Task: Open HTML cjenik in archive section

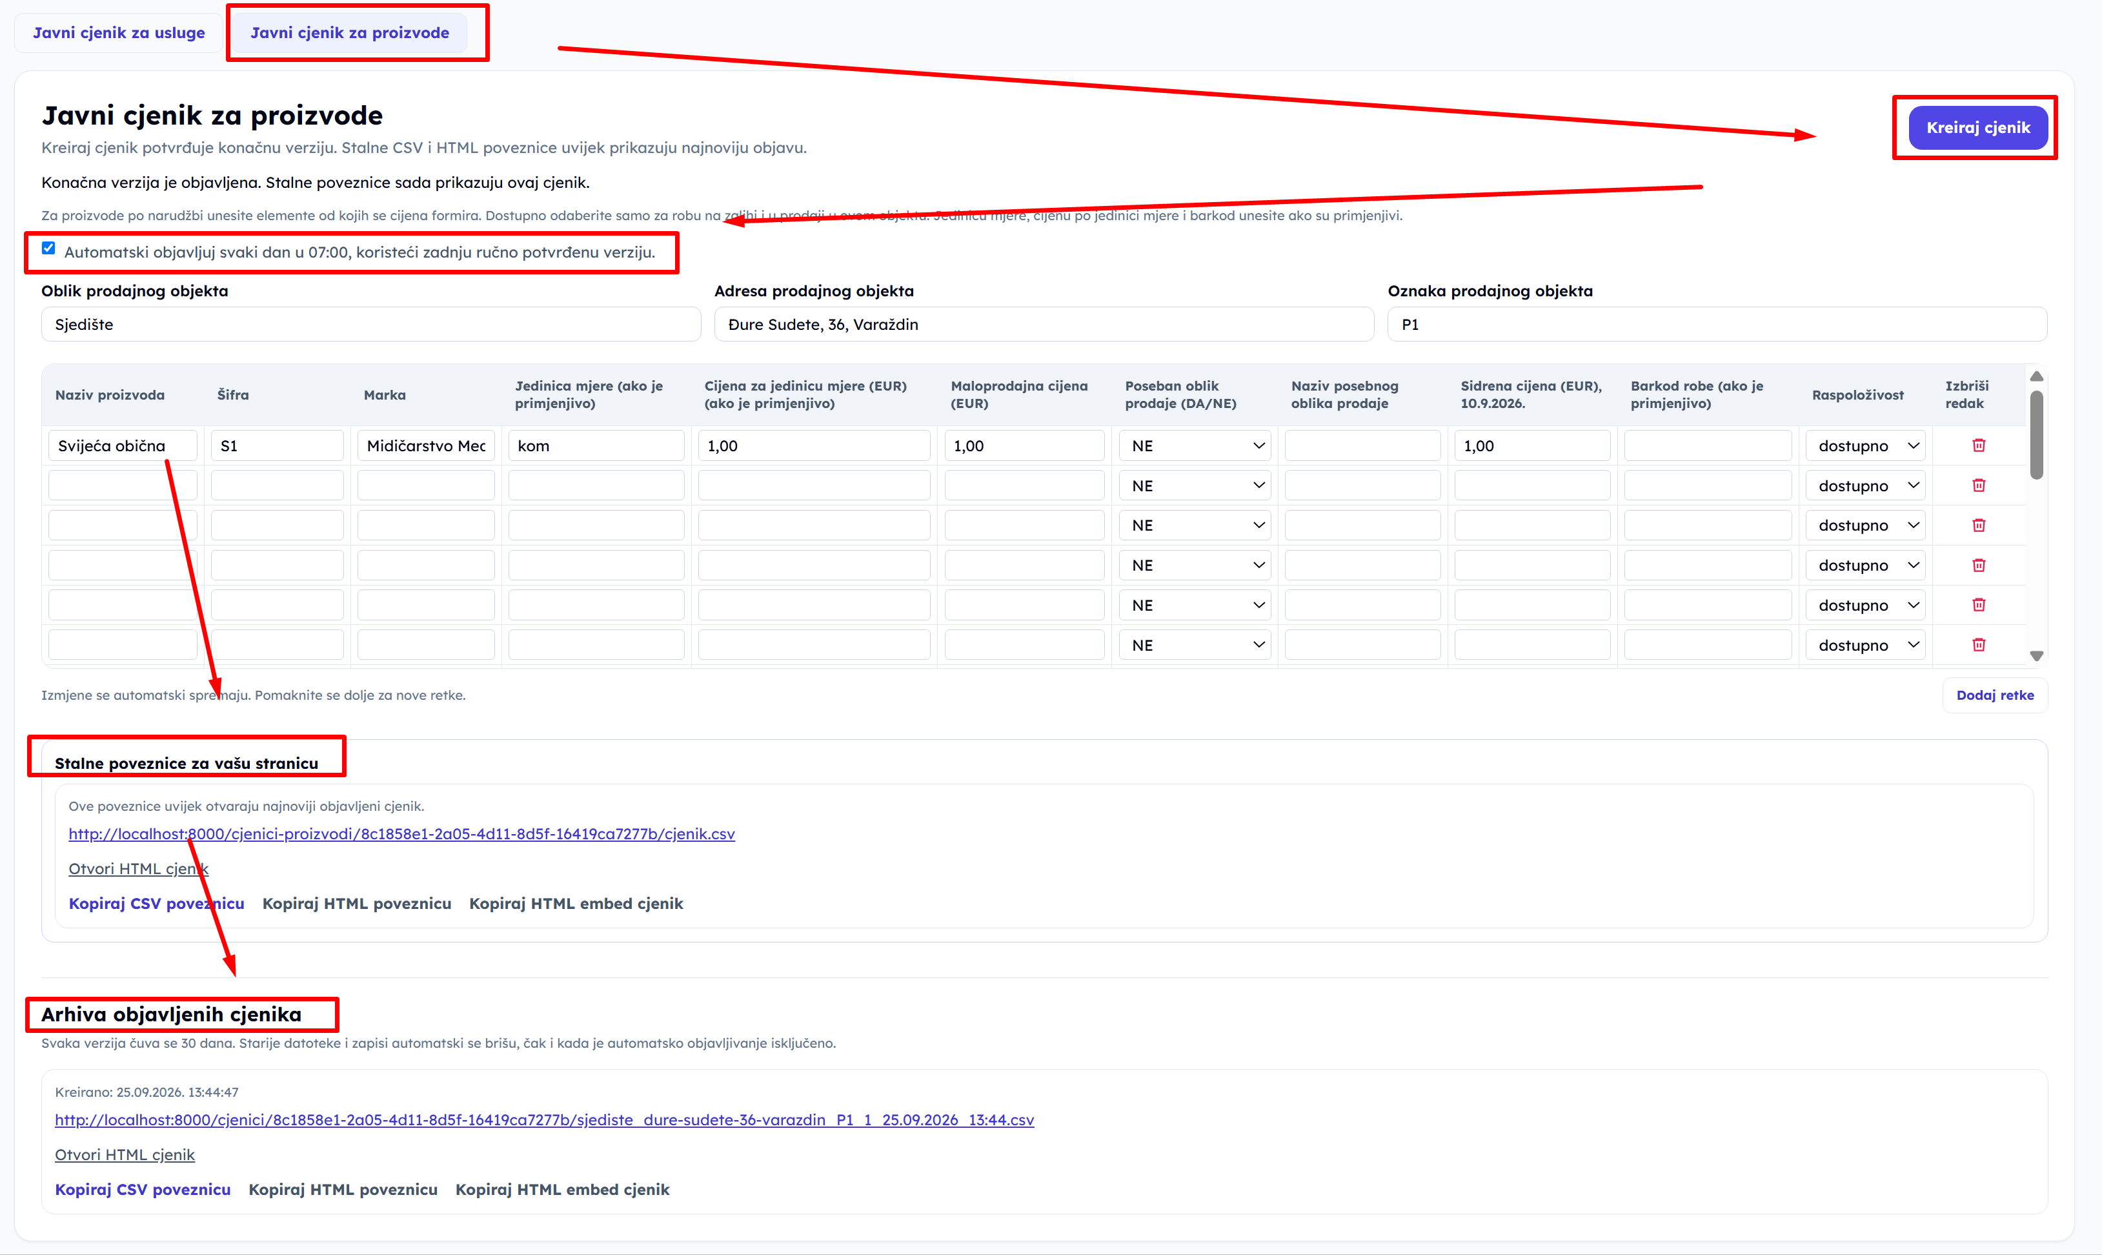Action: coord(125,1154)
